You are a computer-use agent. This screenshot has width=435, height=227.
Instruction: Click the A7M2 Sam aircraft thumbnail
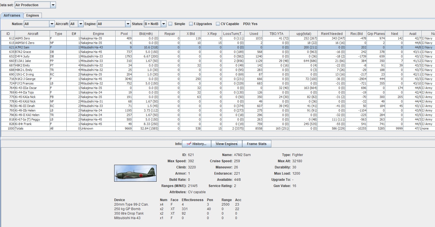(135, 173)
